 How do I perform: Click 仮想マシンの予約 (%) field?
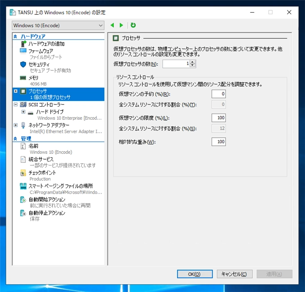coord(218,94)
